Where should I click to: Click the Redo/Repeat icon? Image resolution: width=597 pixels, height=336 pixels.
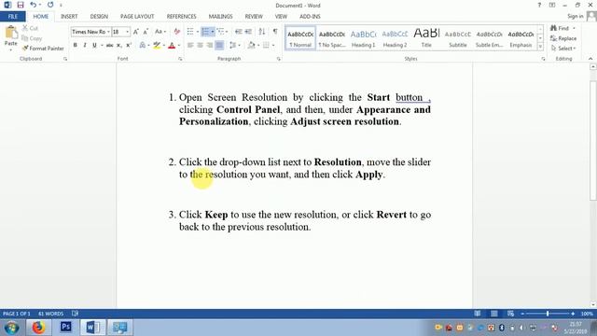(x=50, y=5)
